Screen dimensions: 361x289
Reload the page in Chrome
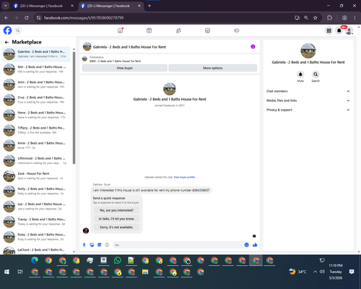click(27, 18)
